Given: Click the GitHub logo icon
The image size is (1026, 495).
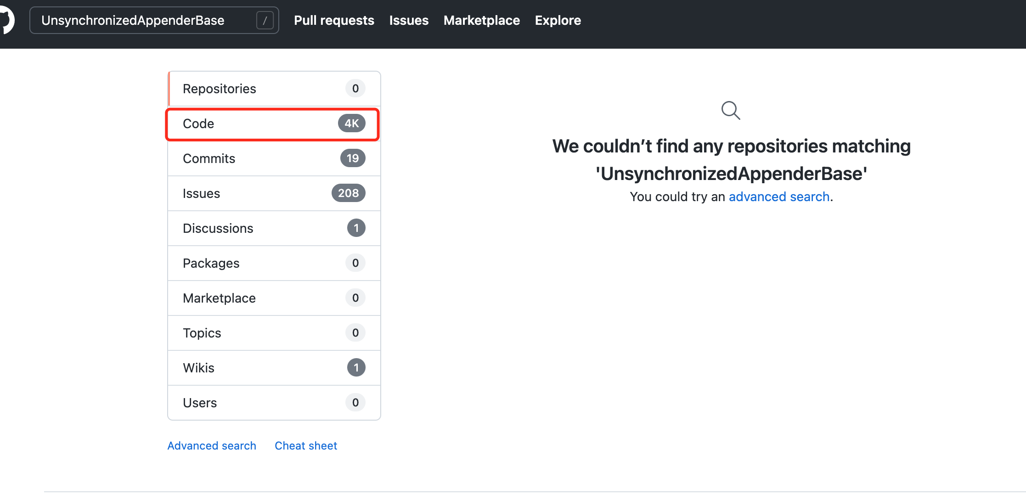Looking at the screenshot, I should click(x=6, y=20).
